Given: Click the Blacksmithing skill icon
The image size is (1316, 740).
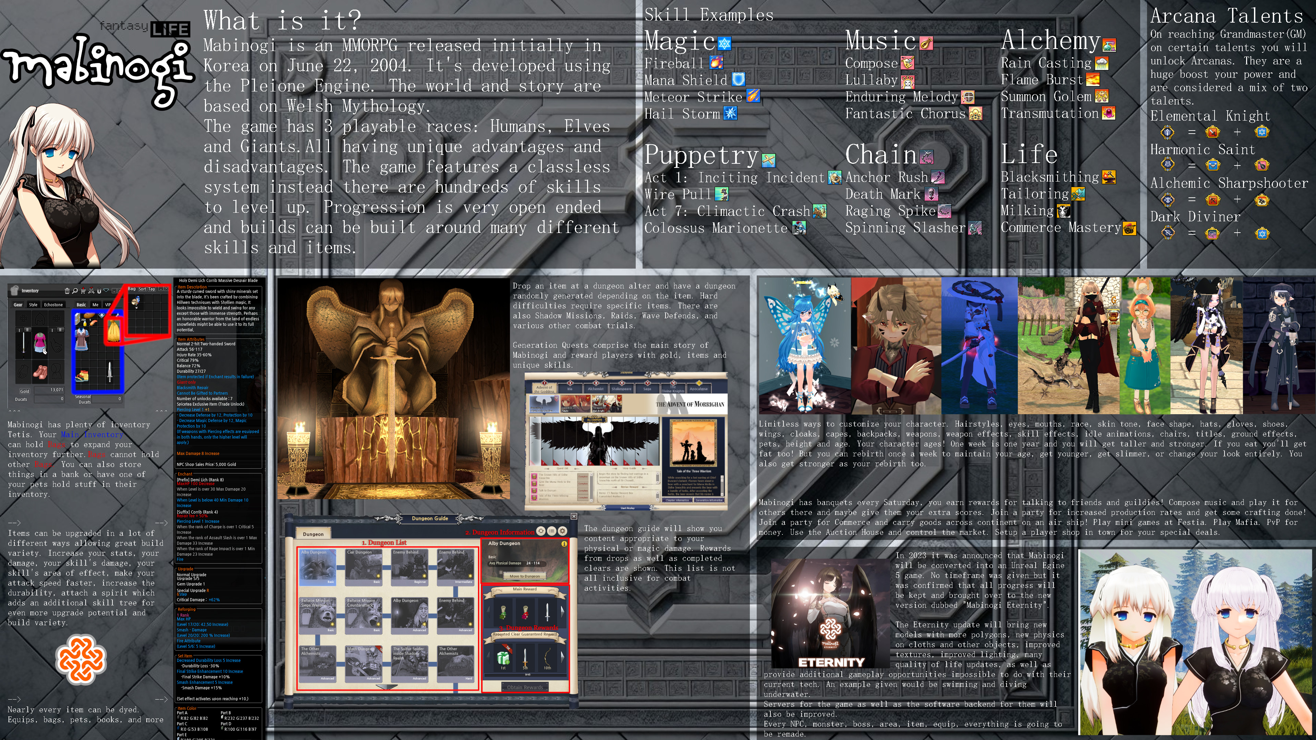Looking at the screenshot, I should (x=1109, y=177).
